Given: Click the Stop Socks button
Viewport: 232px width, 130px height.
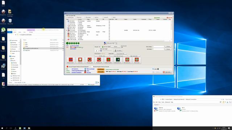Looking at the screenshot, I should 167,72.
